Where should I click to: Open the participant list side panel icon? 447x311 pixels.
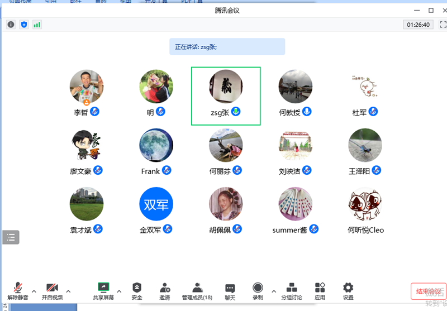(11, 237)
